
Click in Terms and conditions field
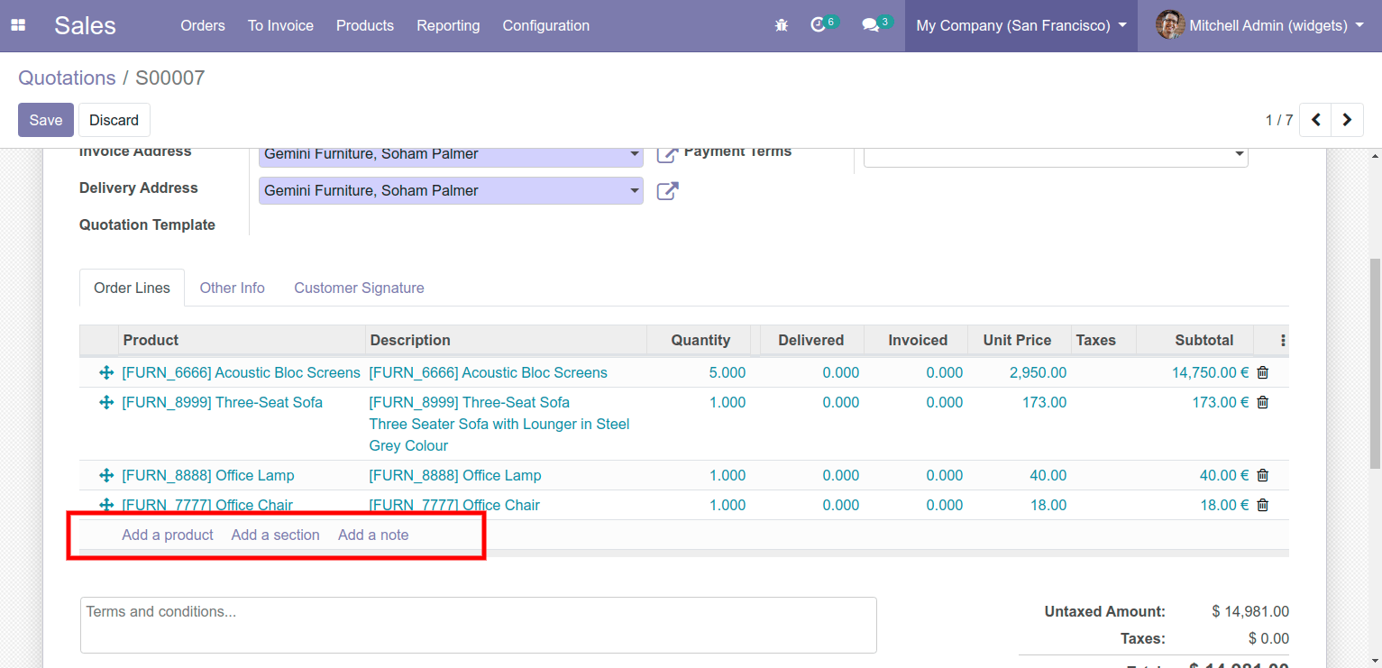click(x=478, y=625)
